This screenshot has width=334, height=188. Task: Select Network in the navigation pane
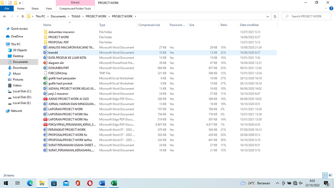coord(16,111)
